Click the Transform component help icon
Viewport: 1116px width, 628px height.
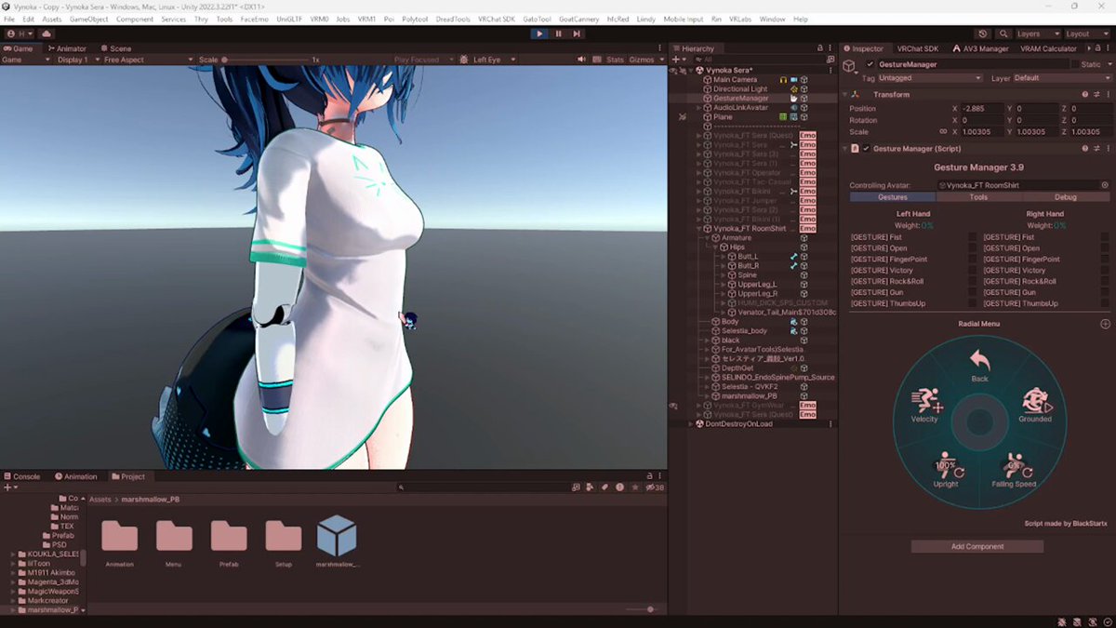[x=1084, y=95]
